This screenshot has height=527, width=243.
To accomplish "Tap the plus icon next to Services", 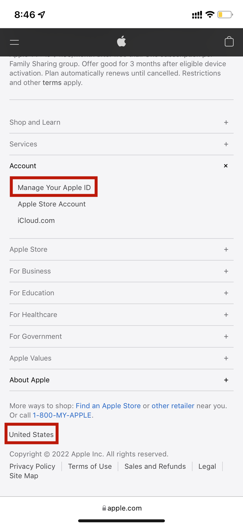I will pyautogui.click(x=226, y=144).
